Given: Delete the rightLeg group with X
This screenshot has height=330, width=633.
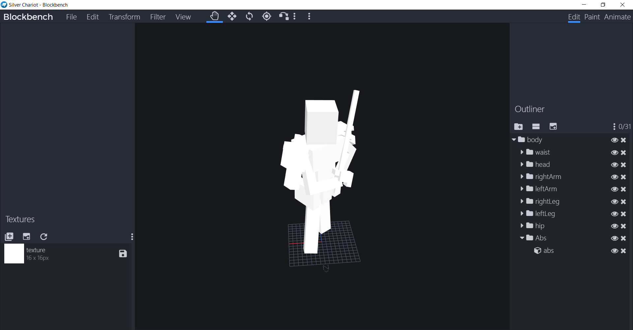Looking at the screenshot, I should (623, 202).
